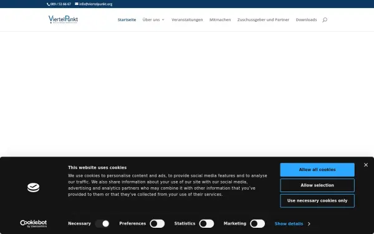
Task: Go to the Startseite menu item
Action: click(x=127, y=20)
